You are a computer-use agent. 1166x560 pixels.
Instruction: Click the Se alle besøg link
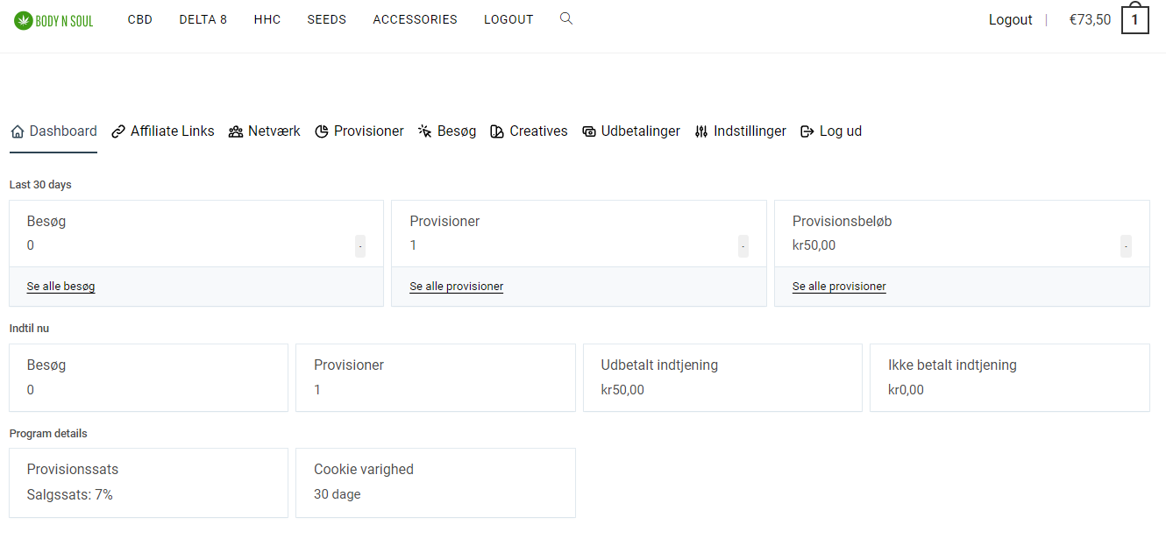click(x=60, y=286)
